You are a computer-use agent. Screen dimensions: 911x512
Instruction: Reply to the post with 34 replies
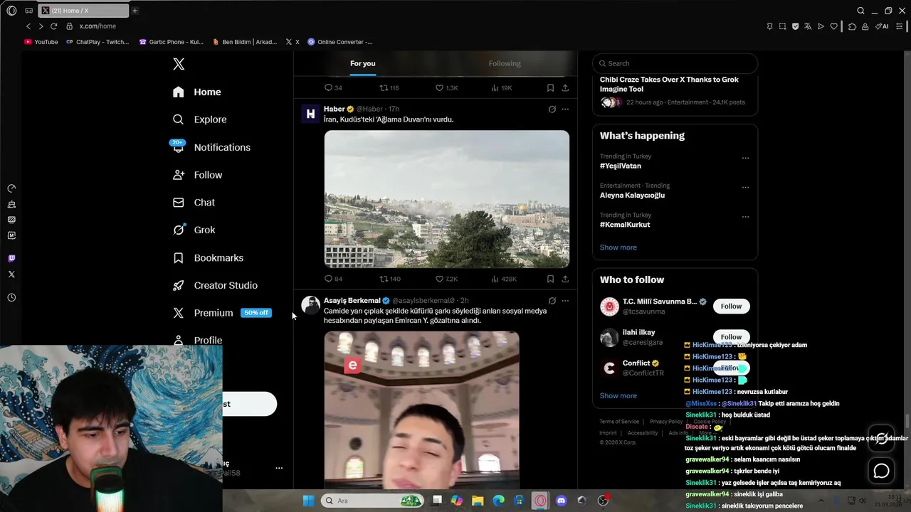point(333,88)
